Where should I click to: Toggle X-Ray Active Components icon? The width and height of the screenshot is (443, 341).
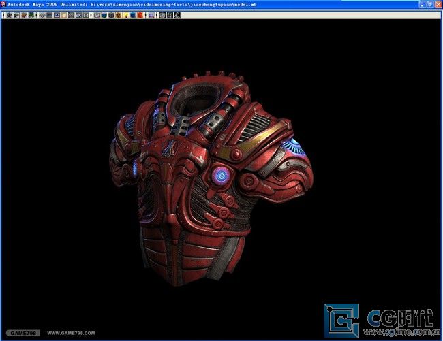coord(170,15)
